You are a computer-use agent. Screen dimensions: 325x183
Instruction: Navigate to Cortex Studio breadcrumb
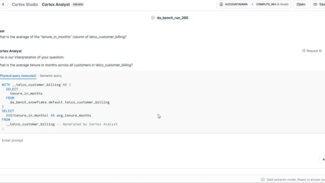click(x=25, y=5)
